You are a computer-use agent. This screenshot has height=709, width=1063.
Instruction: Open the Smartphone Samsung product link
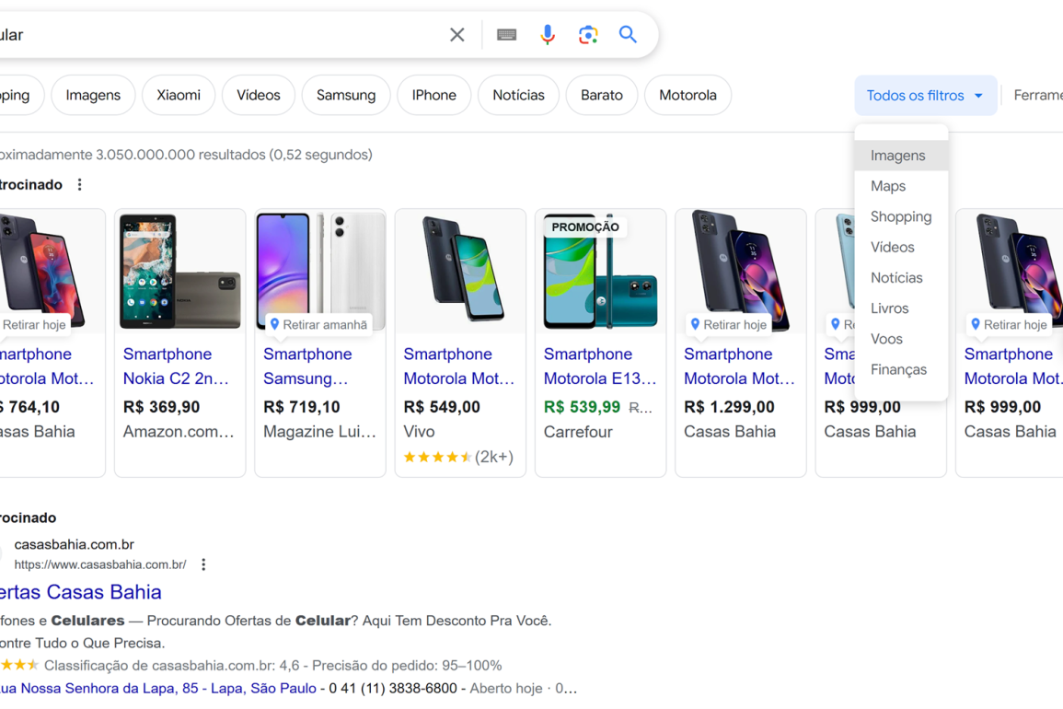tap(307, 366)
